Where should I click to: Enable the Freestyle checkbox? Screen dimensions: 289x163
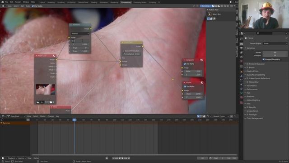[247, 115]
